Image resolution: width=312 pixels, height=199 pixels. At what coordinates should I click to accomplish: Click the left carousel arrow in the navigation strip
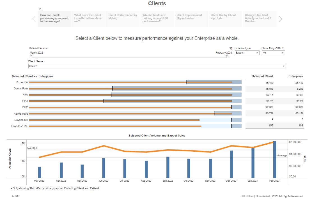pos(33,19)
